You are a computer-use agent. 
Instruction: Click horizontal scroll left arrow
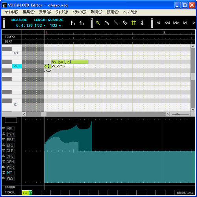click(x=24, y=114)
